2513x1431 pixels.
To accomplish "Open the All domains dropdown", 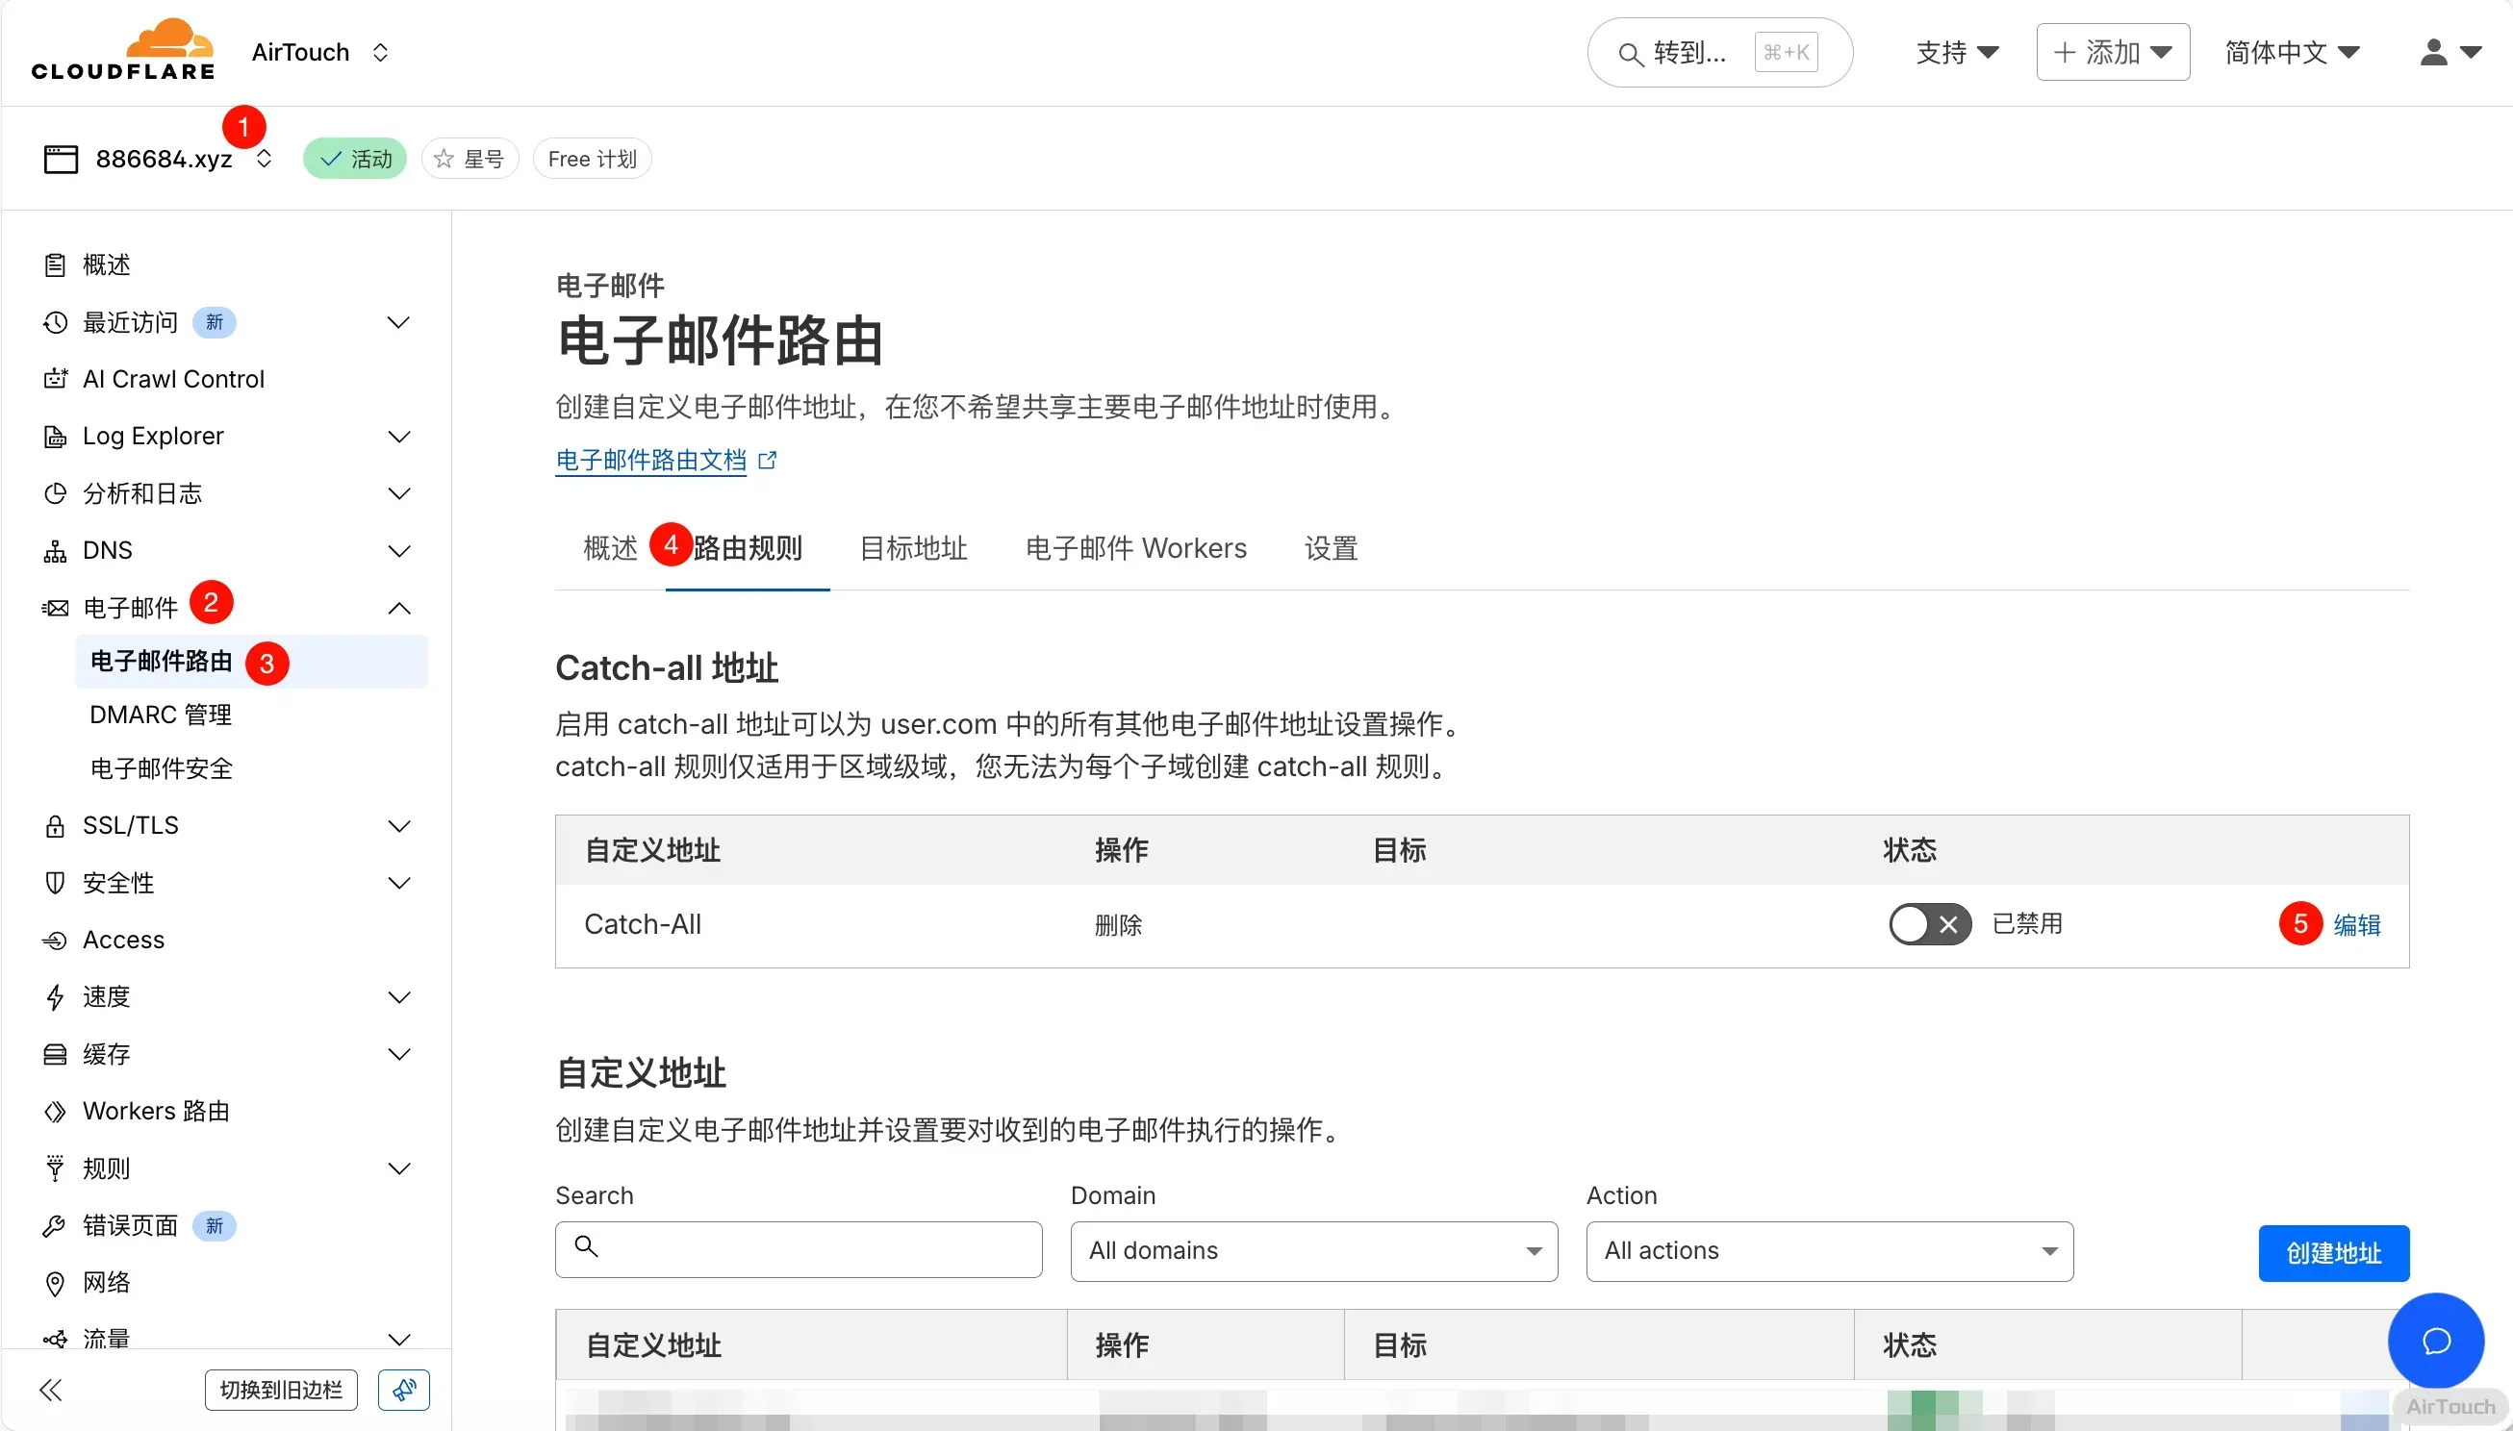I will (x=1312, y=1250).
